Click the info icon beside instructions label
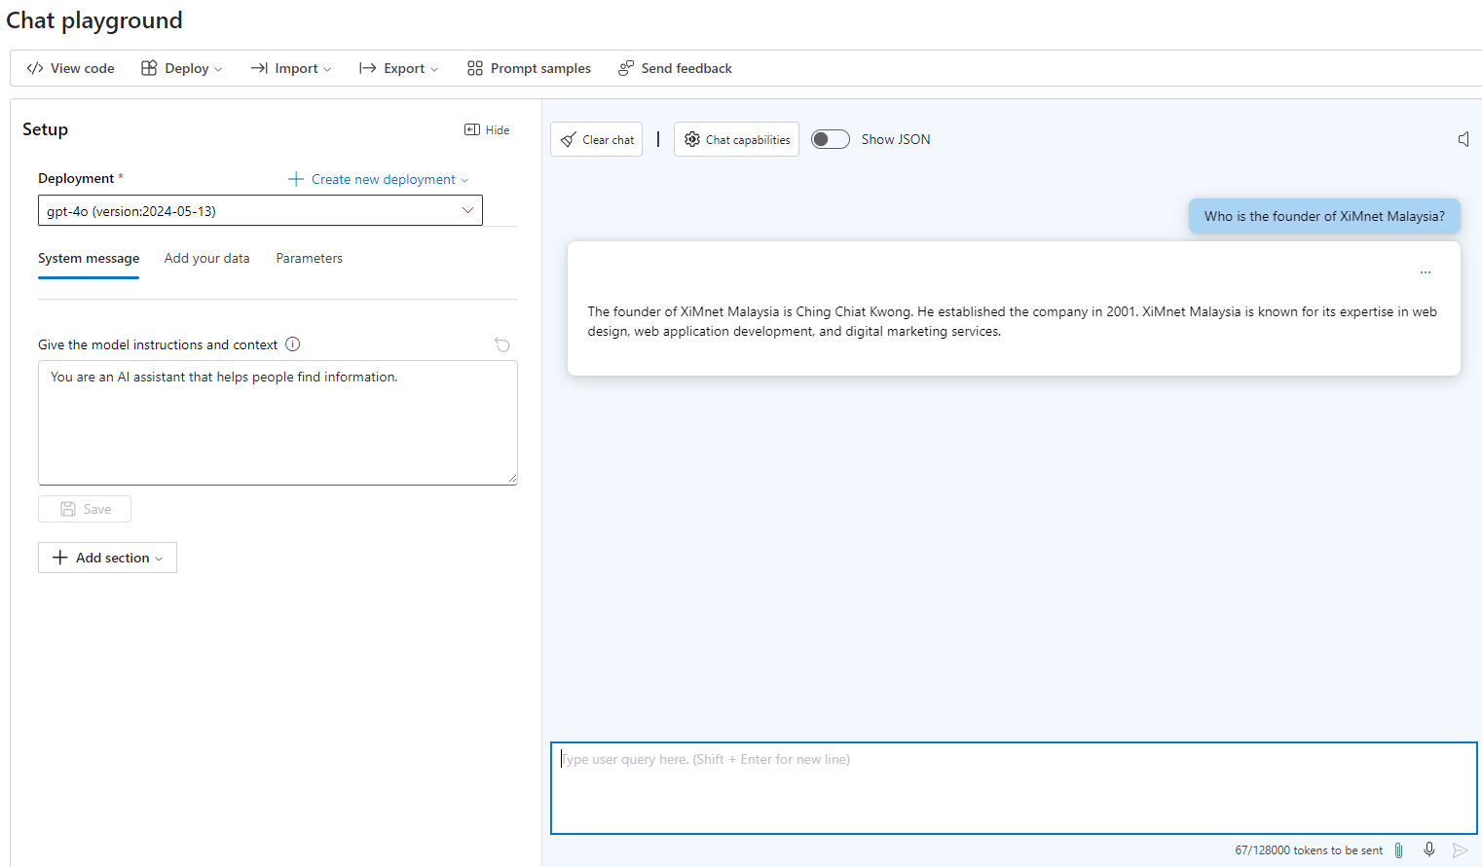Image resolution: width=1482 pixels, height=867 pixels. 292,343
